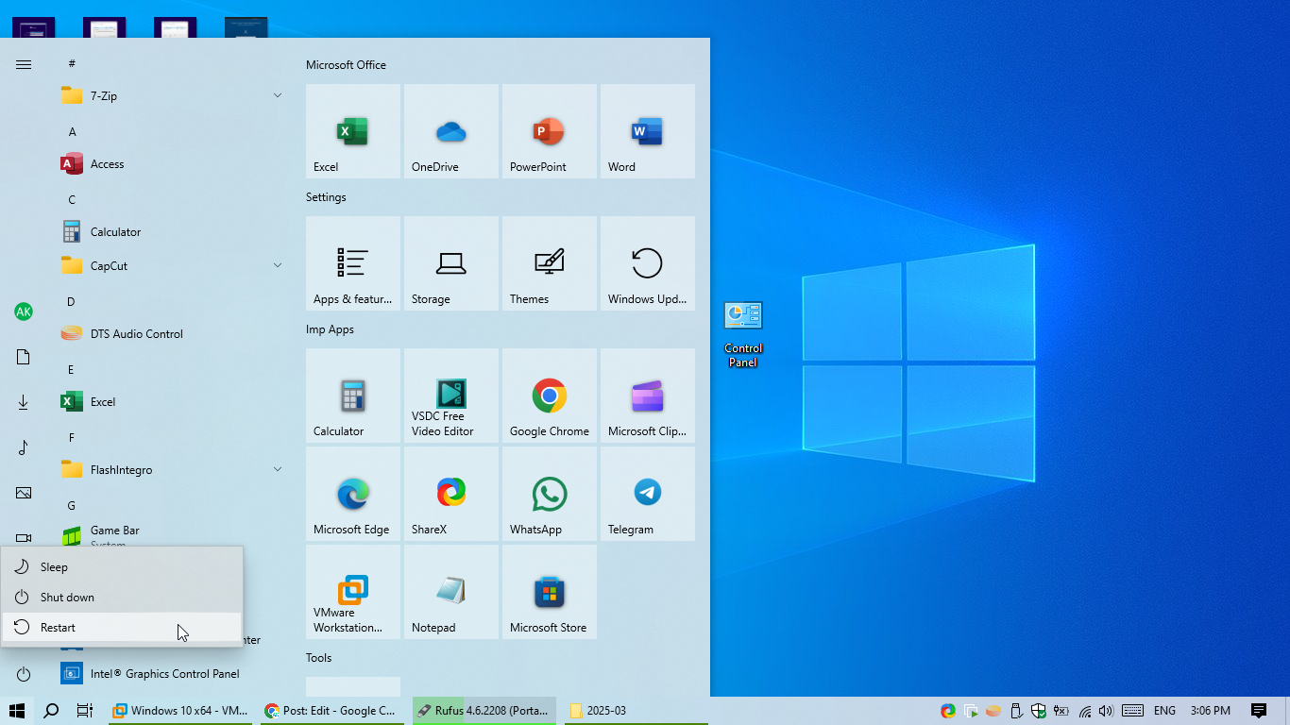Expand the CapCut folder
Screen dimensions: 1290x725
(172, 266)
